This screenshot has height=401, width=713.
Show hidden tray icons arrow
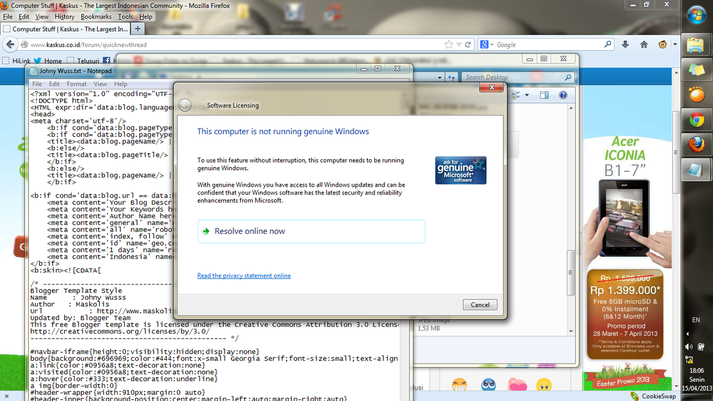(687, 334)
